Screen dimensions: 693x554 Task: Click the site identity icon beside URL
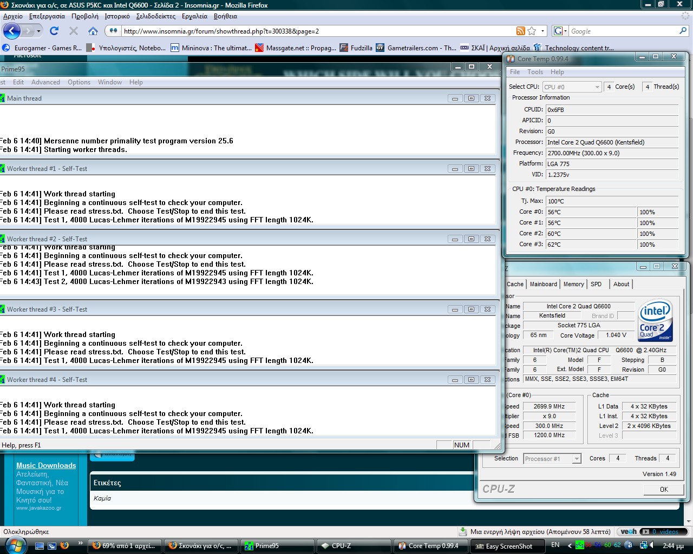[113, 31]
